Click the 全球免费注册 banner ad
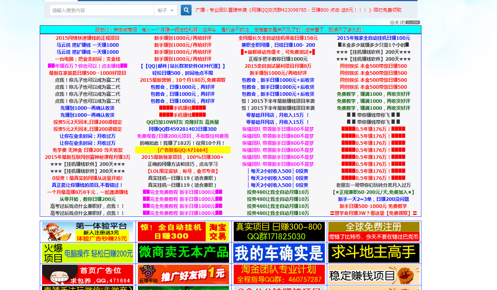The width and height of the screenshot is (497, 290). pos(374,232)
